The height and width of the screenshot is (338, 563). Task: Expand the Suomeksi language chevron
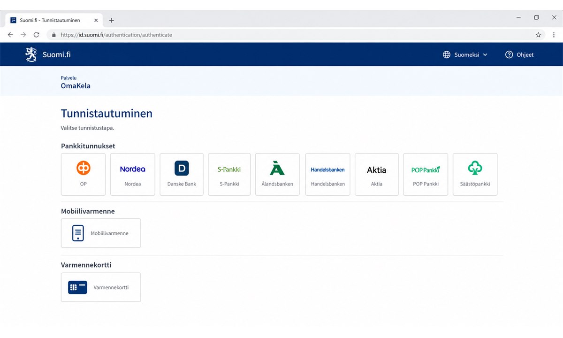coord(485,55)
